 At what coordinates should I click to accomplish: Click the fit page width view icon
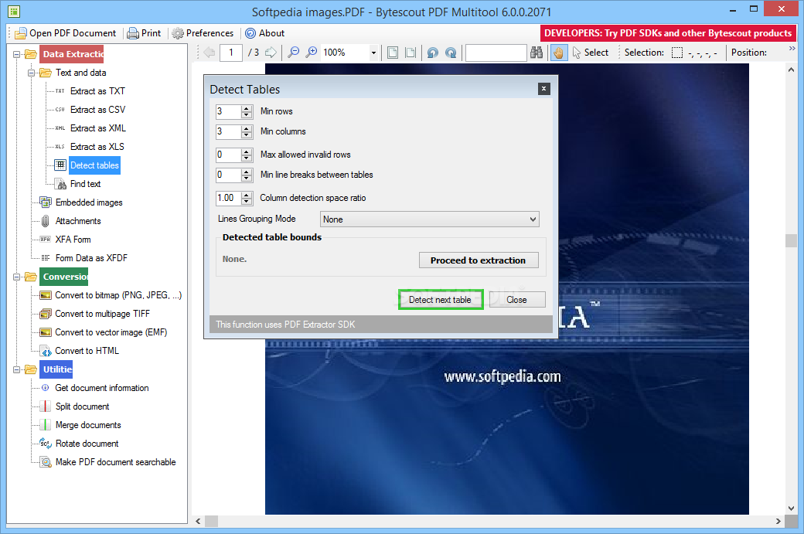(411, 53)
